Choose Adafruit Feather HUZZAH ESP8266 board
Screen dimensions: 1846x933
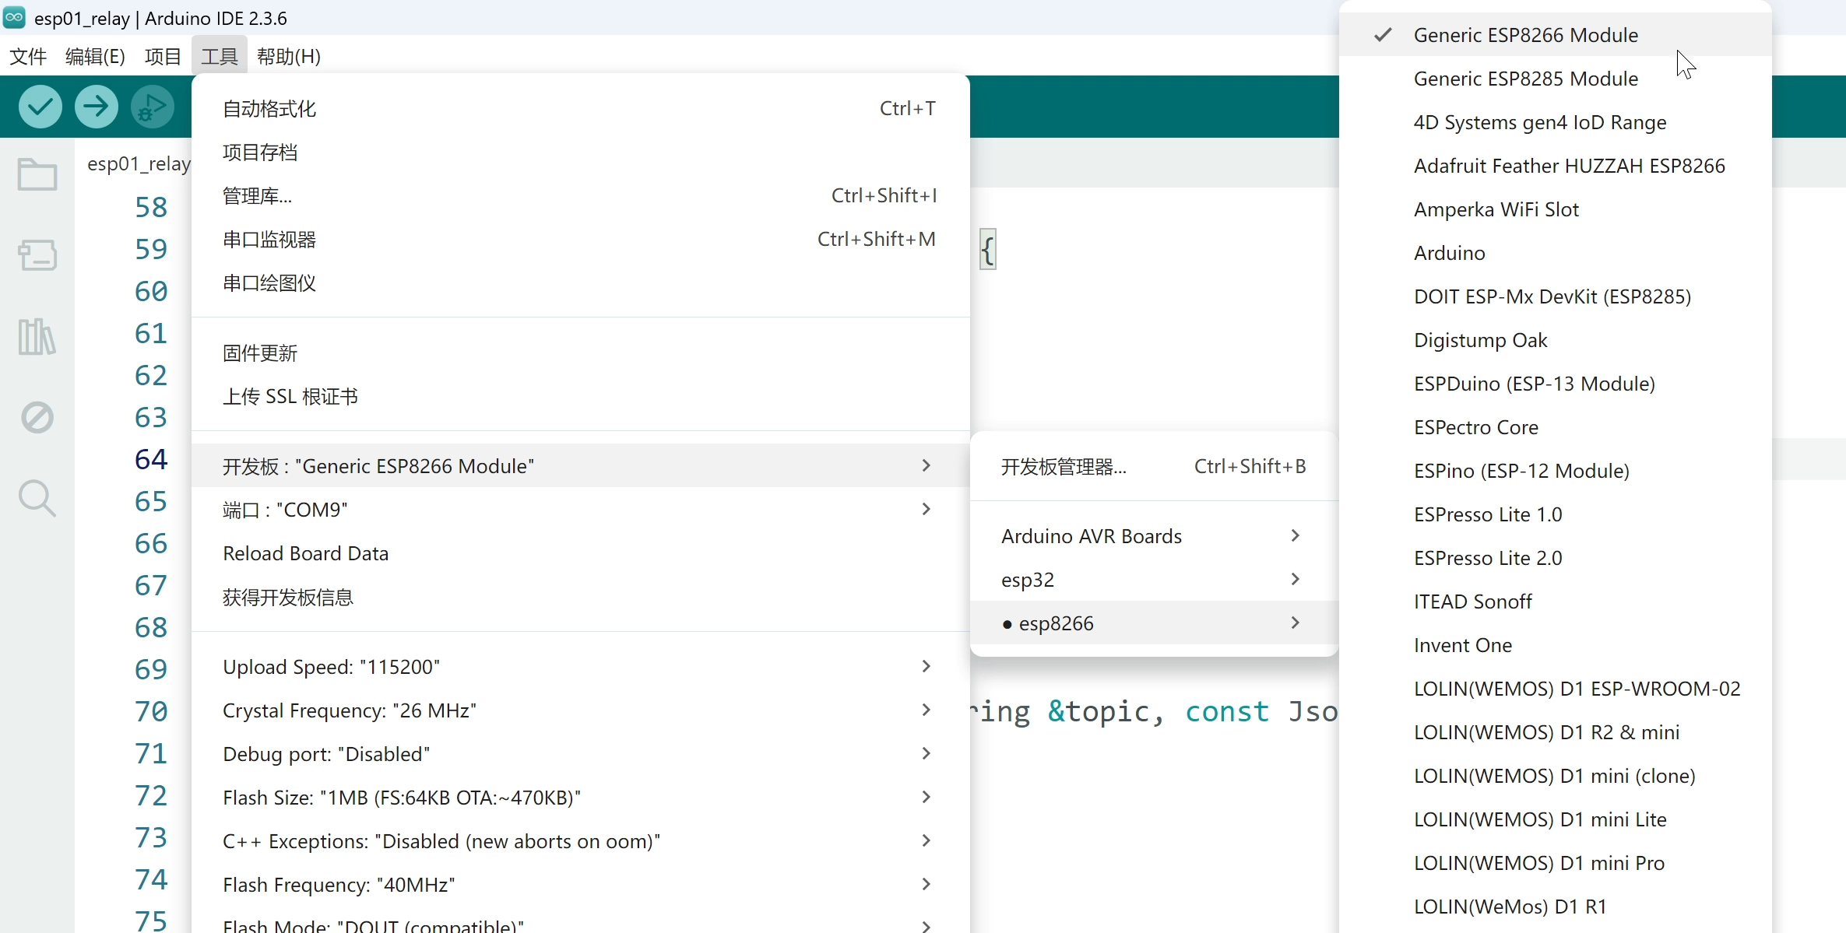[1556, 166]
